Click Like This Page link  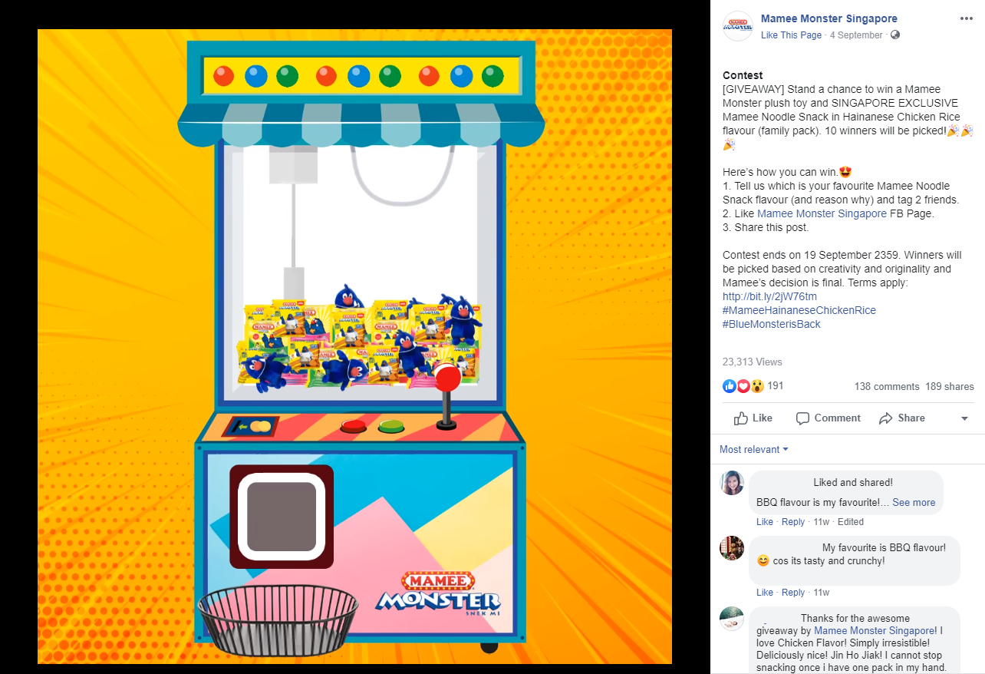click(x=791, y=35)
